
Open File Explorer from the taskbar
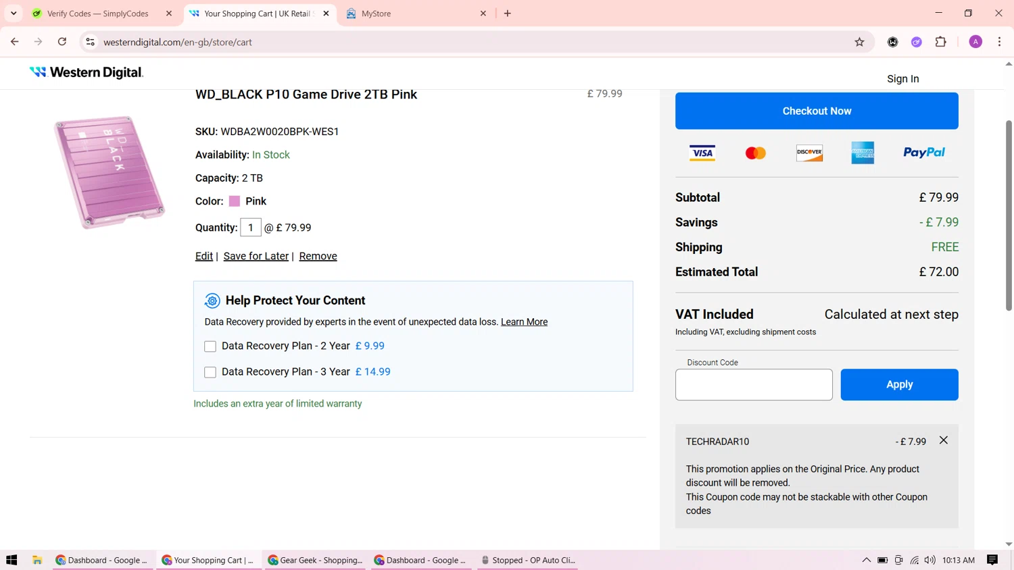[37, 560]
